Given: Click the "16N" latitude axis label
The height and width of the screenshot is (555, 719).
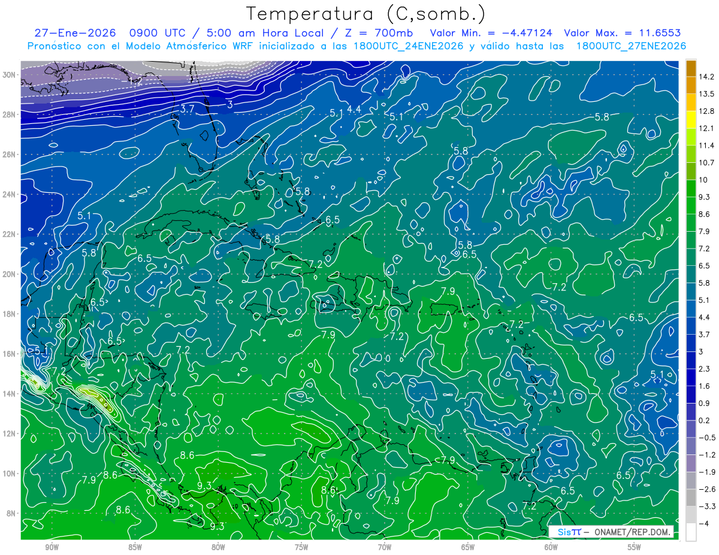Looking at the screenshot, I should [10, 354].
